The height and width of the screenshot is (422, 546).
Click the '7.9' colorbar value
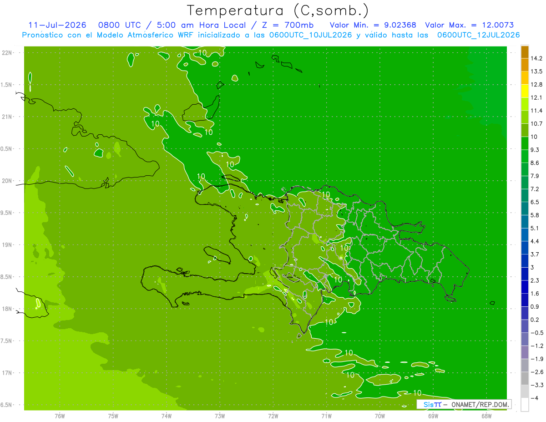536,176
